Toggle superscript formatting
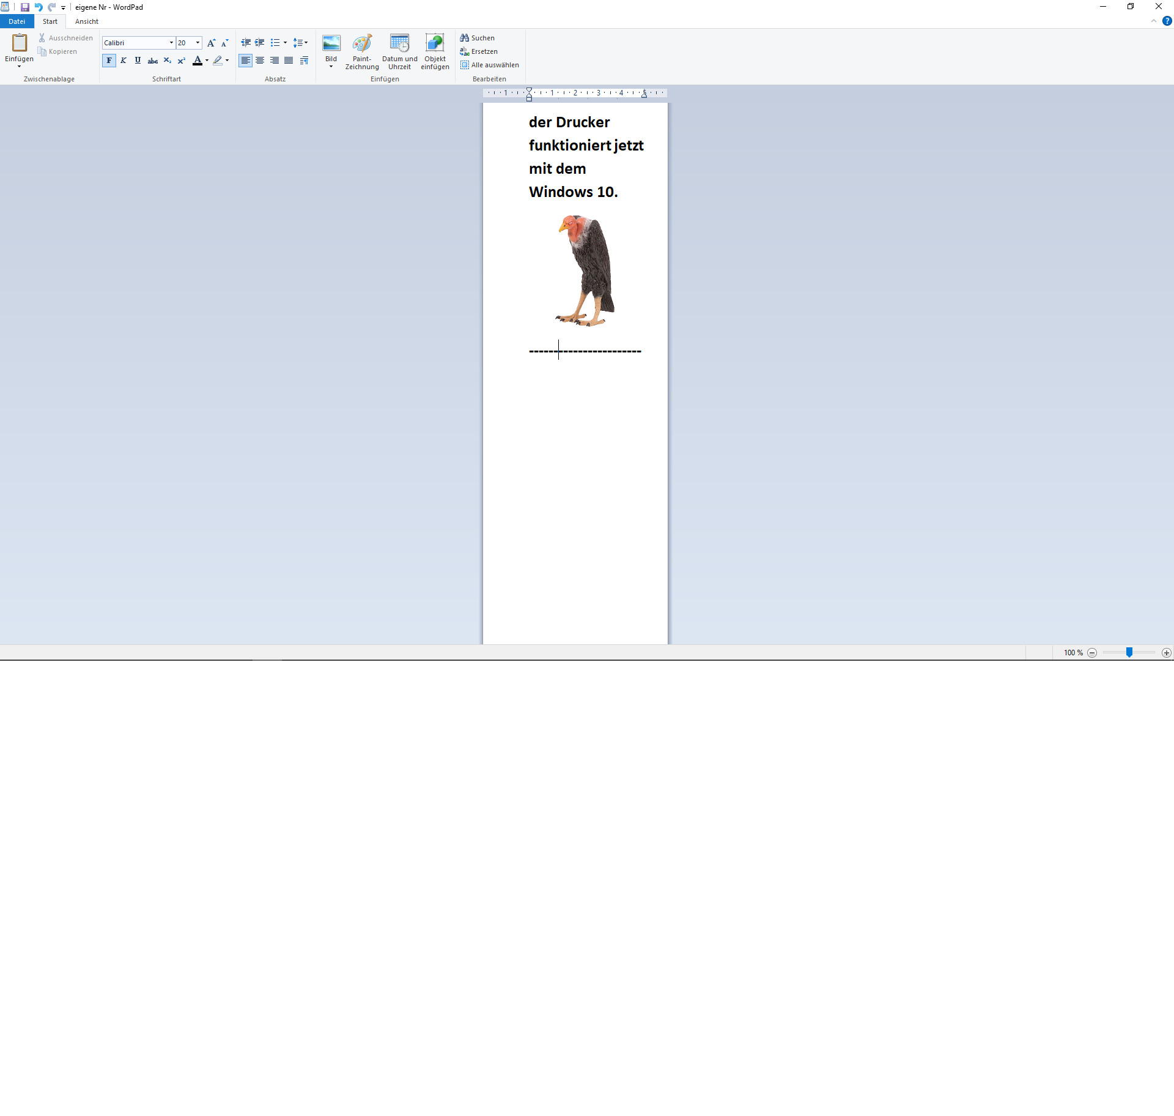This screenshot has height=1116, width=1174. coord(181,61)
